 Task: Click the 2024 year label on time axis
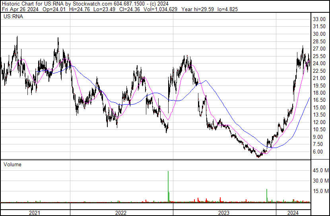point(293,213)
